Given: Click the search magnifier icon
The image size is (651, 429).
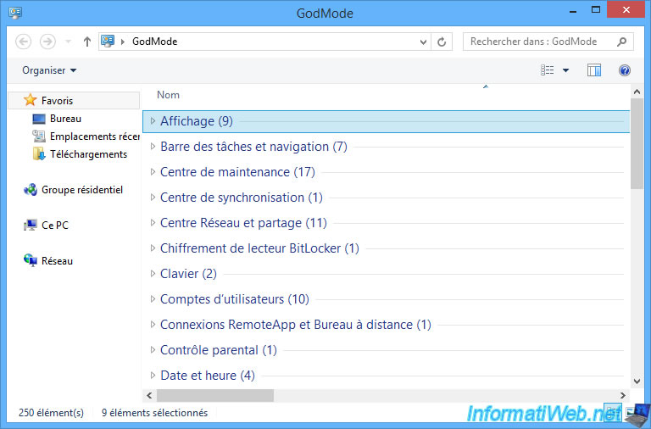Looking at the screenshot, I should (x=621, y=42).
